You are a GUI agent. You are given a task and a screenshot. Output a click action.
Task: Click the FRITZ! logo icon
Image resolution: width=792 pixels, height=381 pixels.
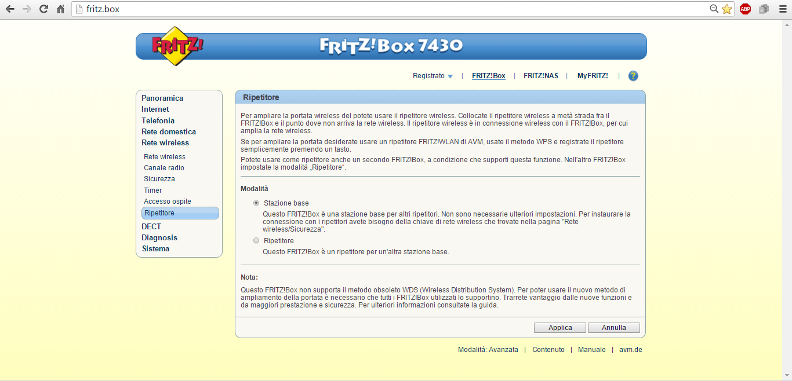pyautogui.click(x=177, y=46)
